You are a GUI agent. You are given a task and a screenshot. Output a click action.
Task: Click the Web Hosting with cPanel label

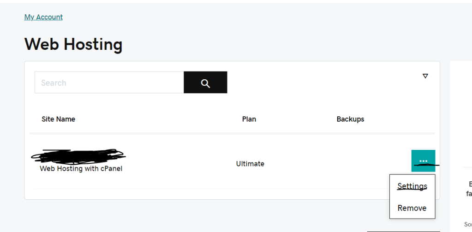click(81, 169)
